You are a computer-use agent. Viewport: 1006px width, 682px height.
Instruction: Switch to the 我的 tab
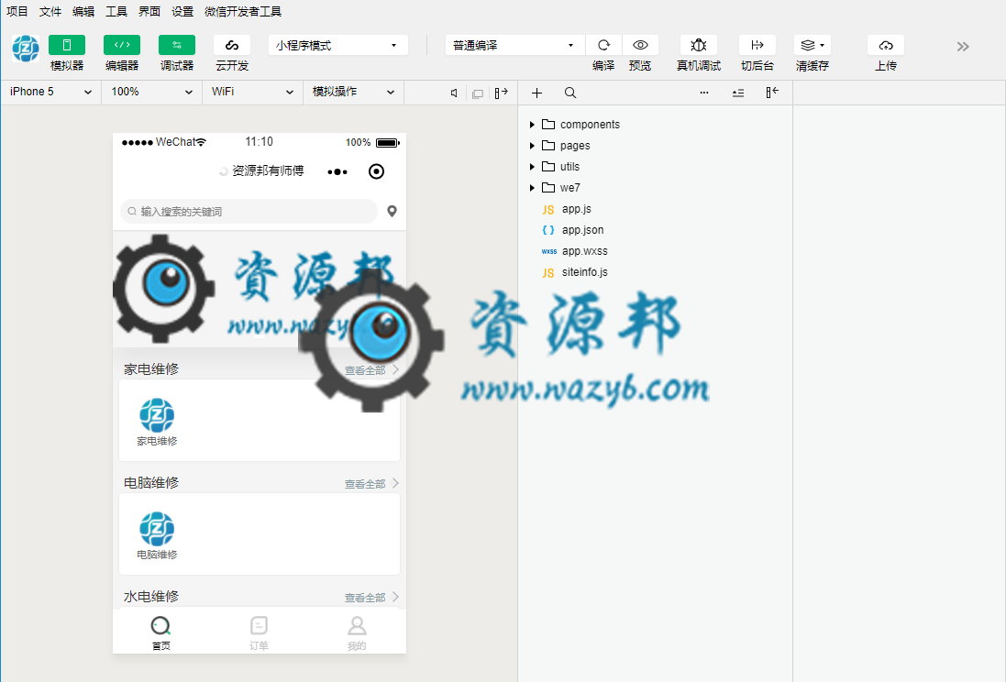pyautogui.click(x=357, y=633)
